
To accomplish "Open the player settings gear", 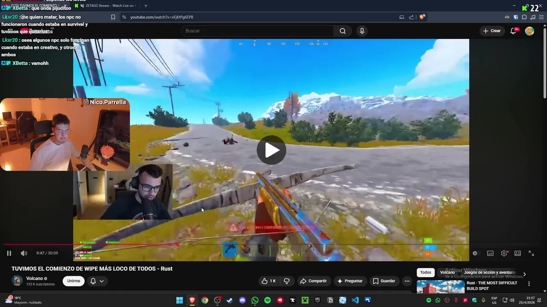I will pos(504,253).
